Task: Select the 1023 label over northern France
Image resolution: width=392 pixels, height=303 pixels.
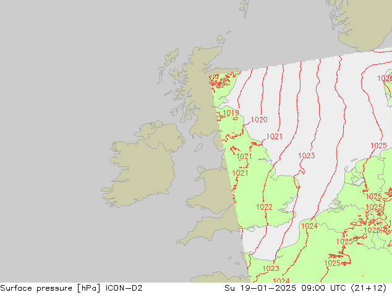Action: pos(271,268)
